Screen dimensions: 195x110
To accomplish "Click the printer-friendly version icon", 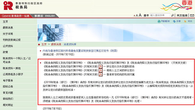I will tap(159, 21).
